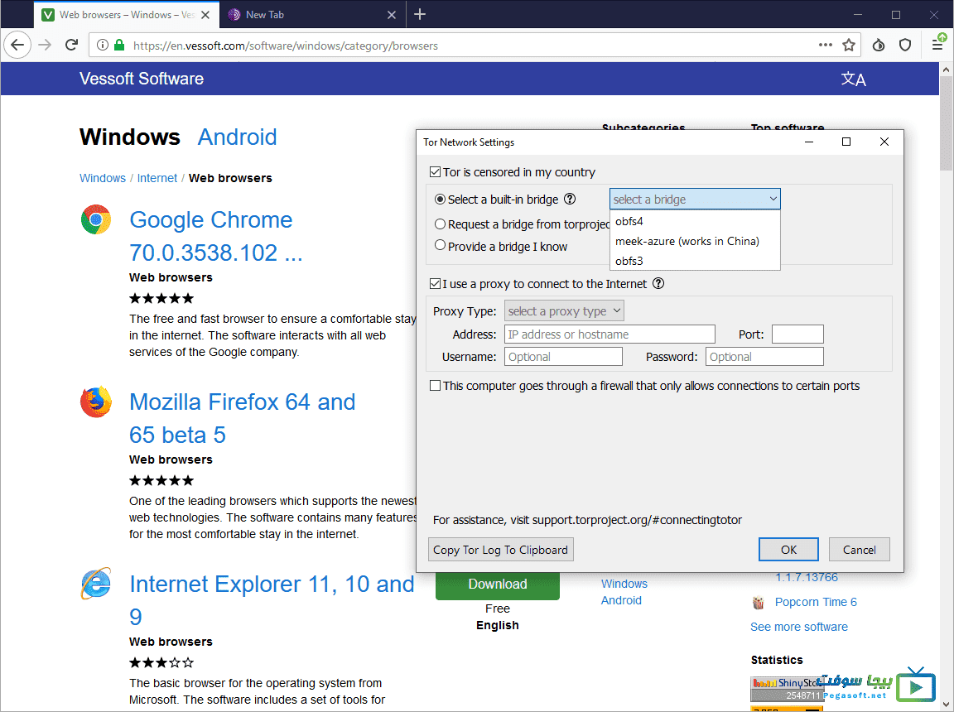
Task: Click Windows link under Download area
Action: coord(624,584)
